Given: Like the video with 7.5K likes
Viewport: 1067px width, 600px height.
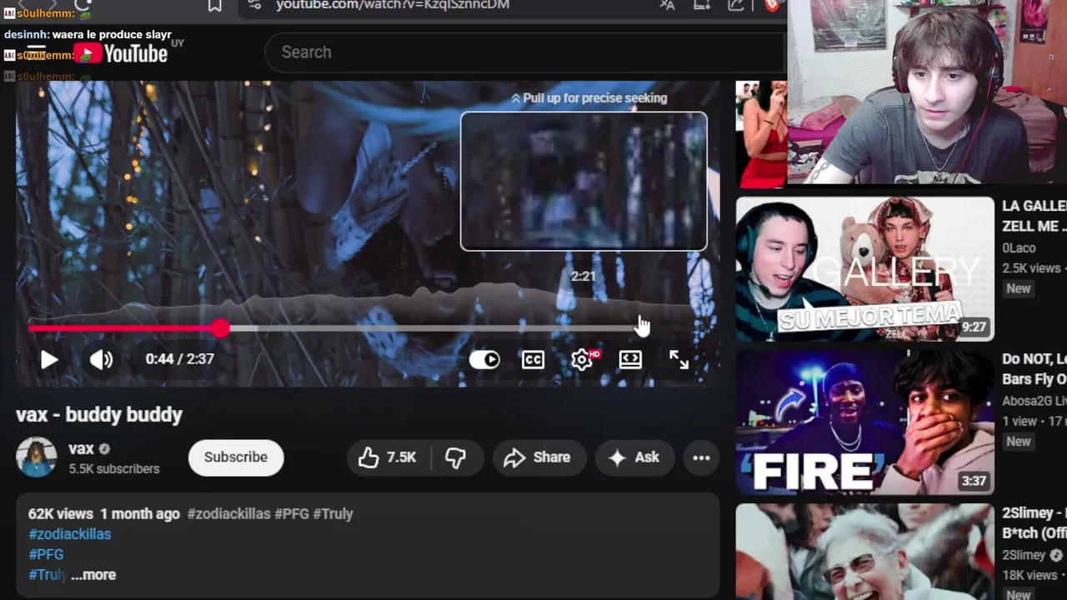Looking at the screenshot, I should point(388,457).
